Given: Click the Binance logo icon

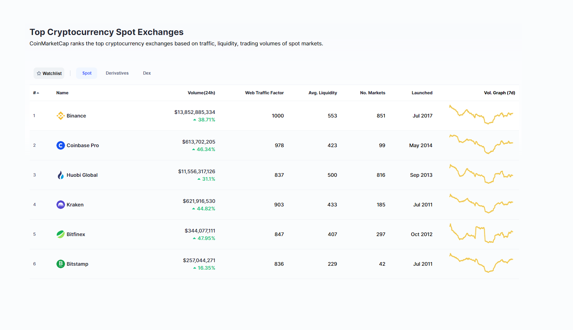Looking at the screenshot, I should pyautogui.click(x=61, y=116).
